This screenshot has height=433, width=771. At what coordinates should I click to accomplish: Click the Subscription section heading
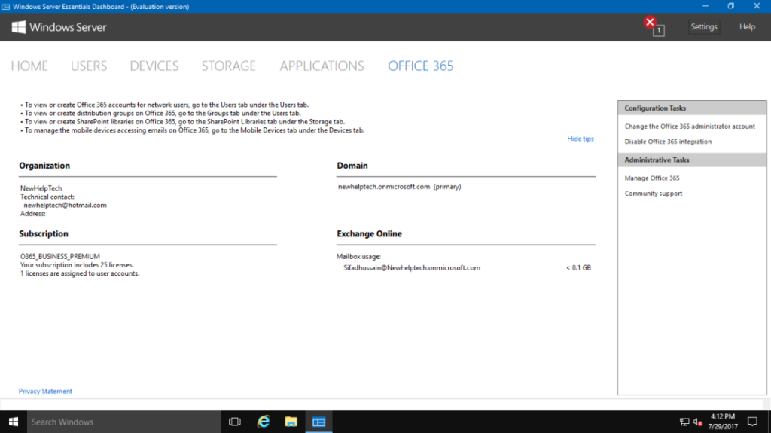coord(44,234)
